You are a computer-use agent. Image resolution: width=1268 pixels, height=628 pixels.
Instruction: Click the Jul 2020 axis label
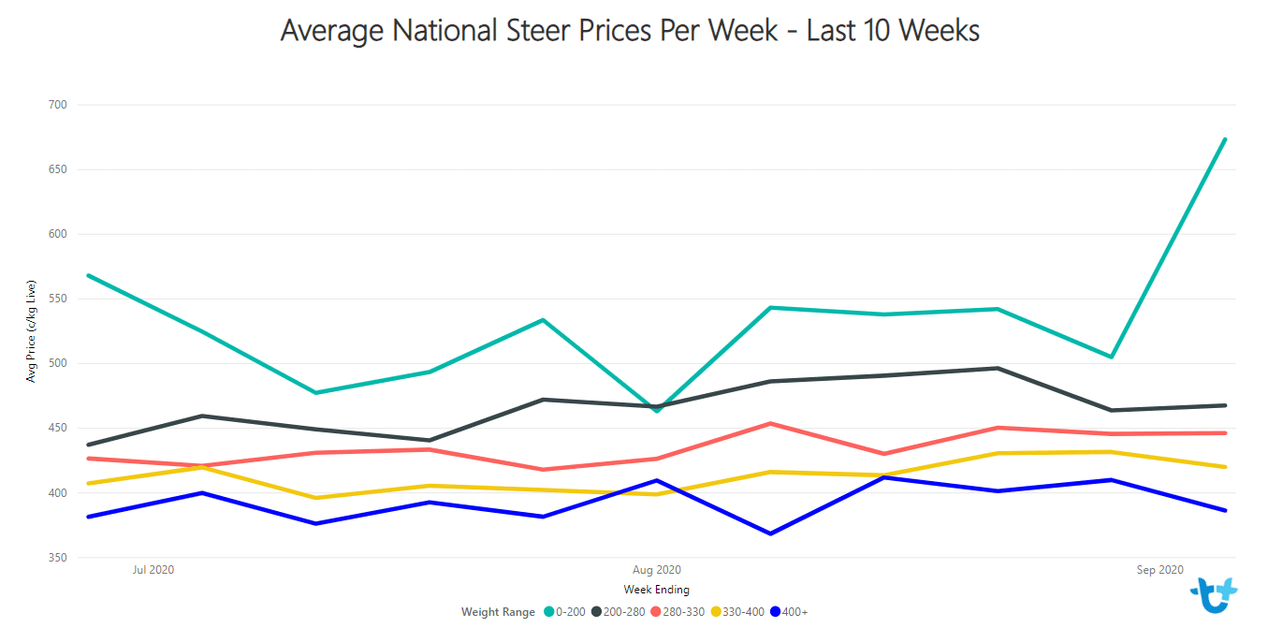click(153, 570)
